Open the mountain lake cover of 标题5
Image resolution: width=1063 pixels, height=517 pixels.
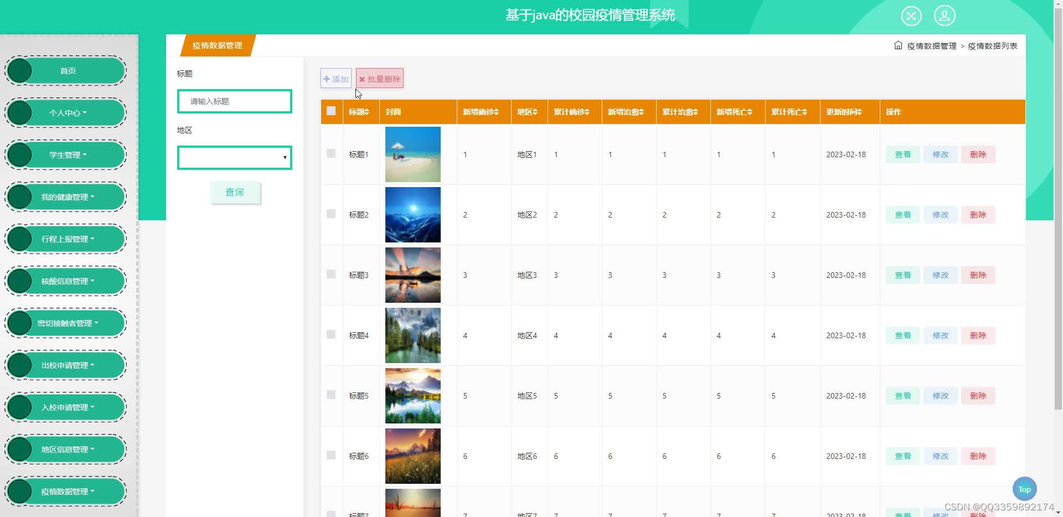click(x=413, y=396)
